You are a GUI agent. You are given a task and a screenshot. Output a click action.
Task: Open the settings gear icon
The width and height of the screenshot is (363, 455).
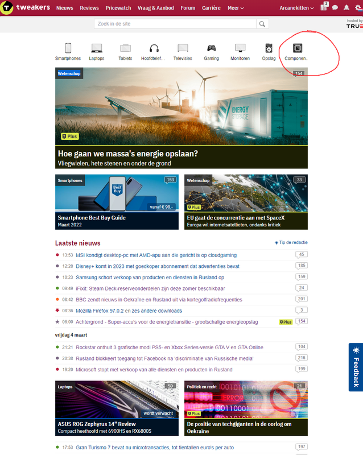click(358, 7)
